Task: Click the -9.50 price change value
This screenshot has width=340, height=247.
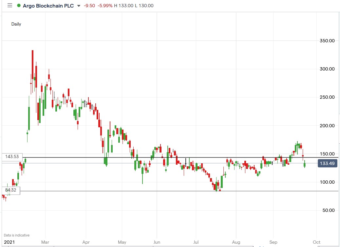Action: coord(89,6)
